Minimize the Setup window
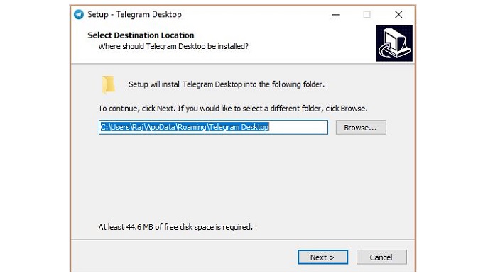The height and width of the screenshot is (278, 483). tap(336, 14)
